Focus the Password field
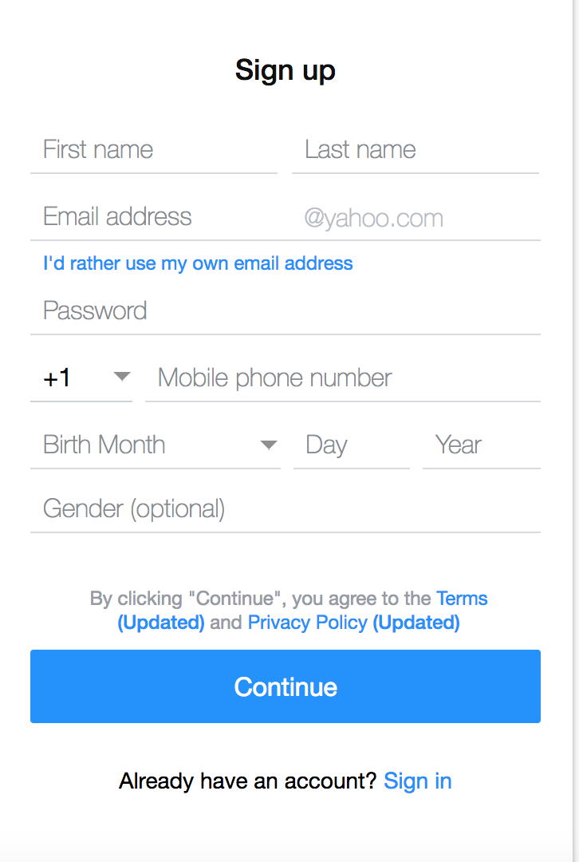 285,311
